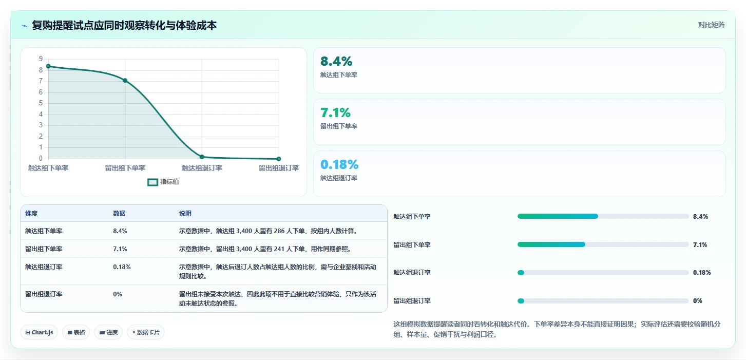
Task: Click the 对比矩阵 label in the header
Action: point(711,25)
